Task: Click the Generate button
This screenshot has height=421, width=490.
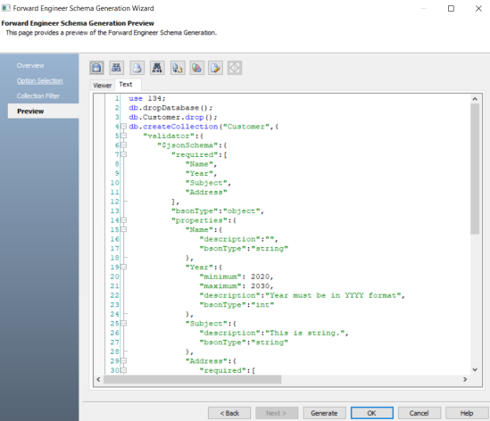Action: [x=324, y=413]
